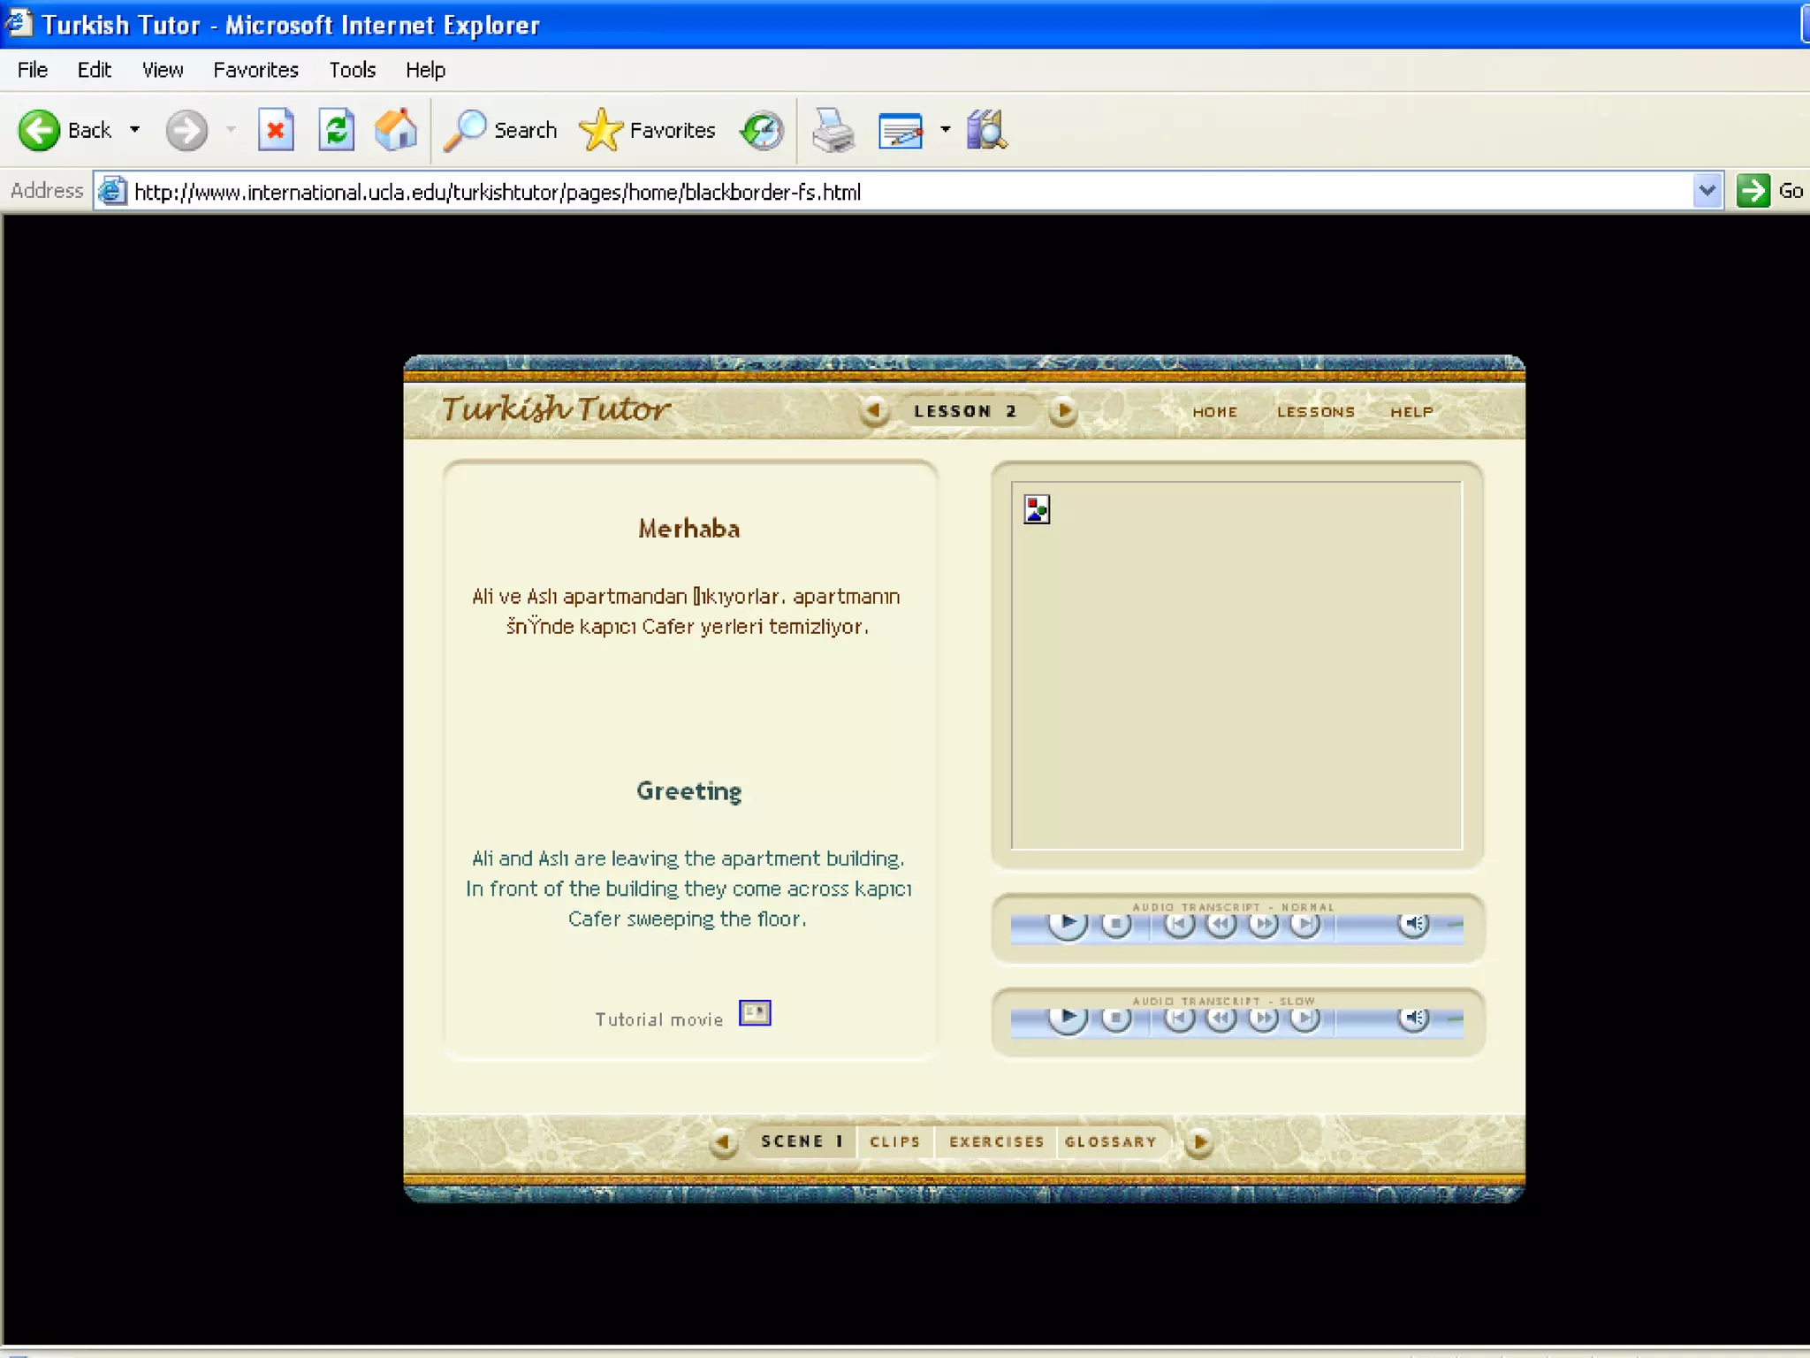Image resolution: width=1810 pixels, height=1358 pixels.
Task: Open the Back button history dropdown
Action: 135,130
